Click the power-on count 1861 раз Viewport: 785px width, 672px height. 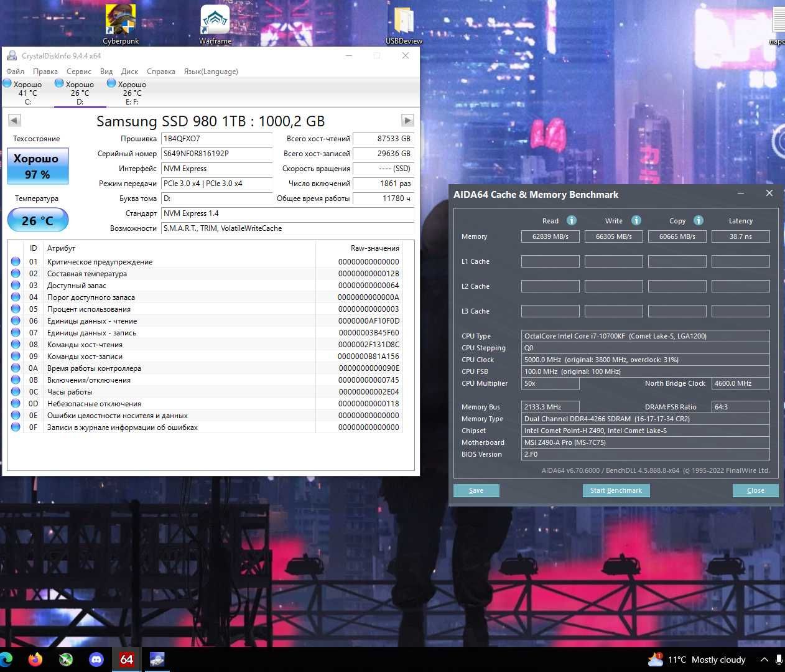[383, 184]
